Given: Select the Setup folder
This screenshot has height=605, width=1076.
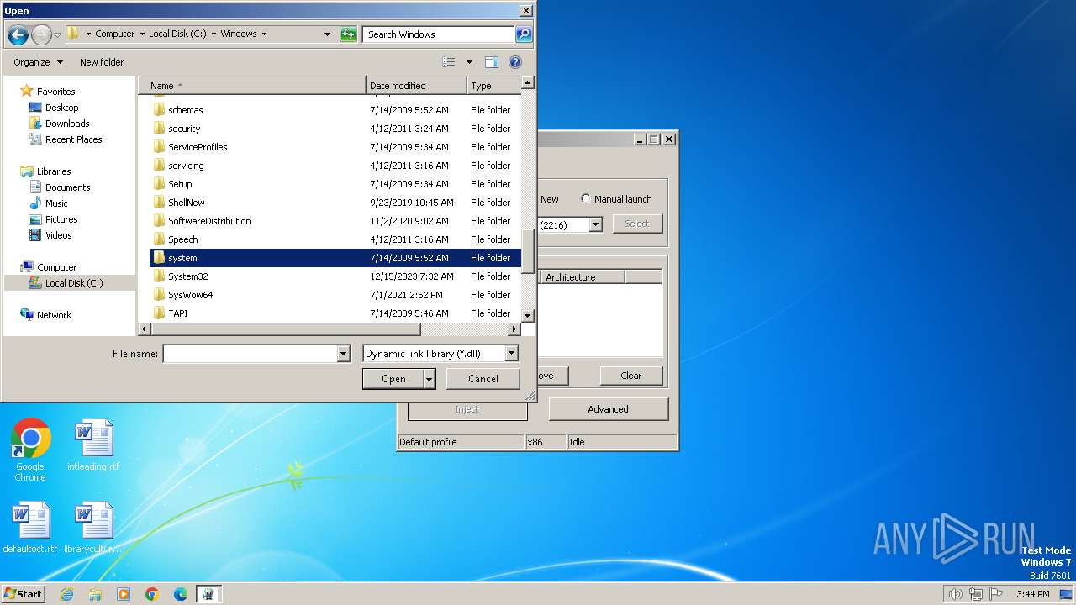Looking at the screenshot, I should (x=335, y=184).
